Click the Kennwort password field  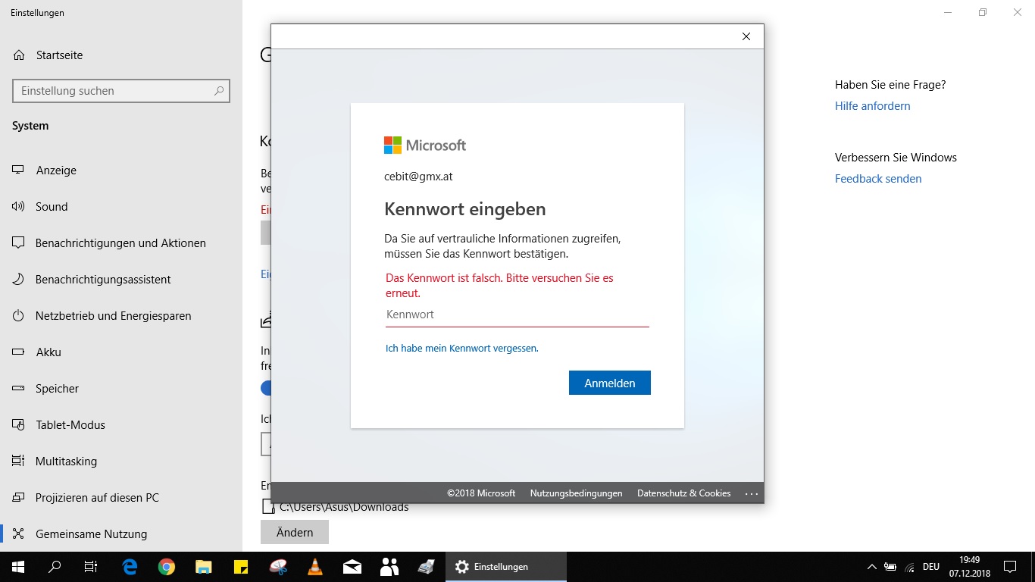click(x=517, y=314)
